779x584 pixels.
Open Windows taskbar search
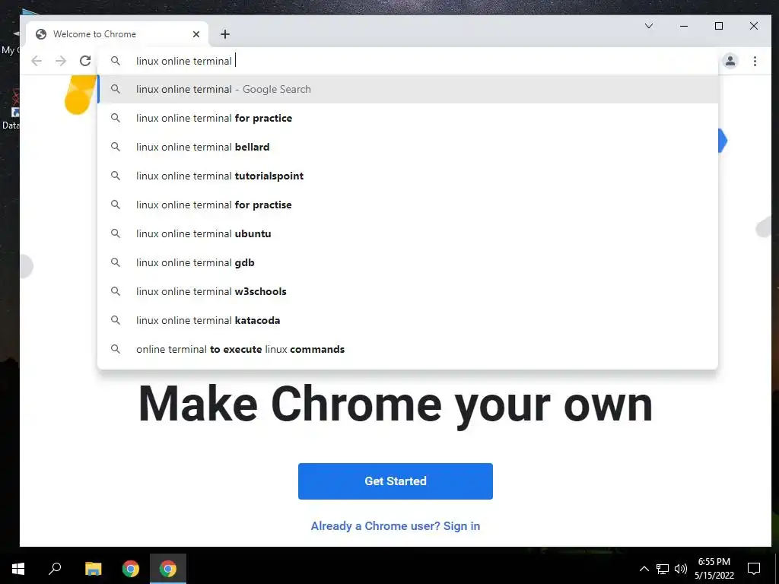(55, 569)
